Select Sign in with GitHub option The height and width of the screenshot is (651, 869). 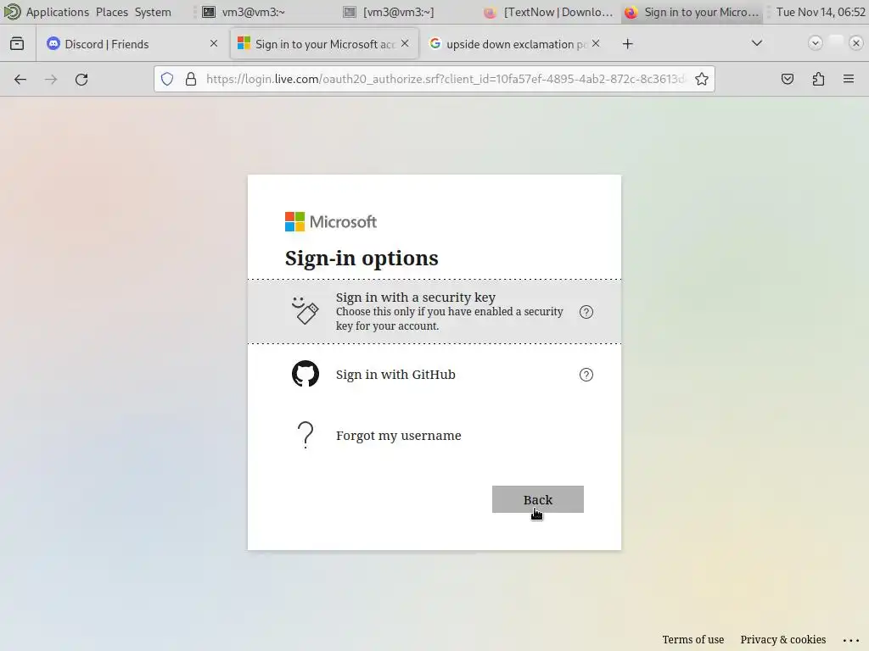click(434, 375)
